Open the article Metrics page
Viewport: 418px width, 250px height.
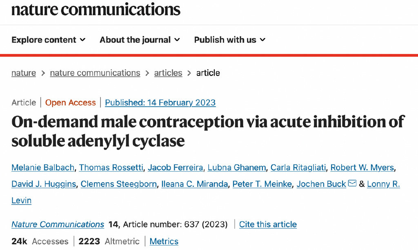[164, 241]
